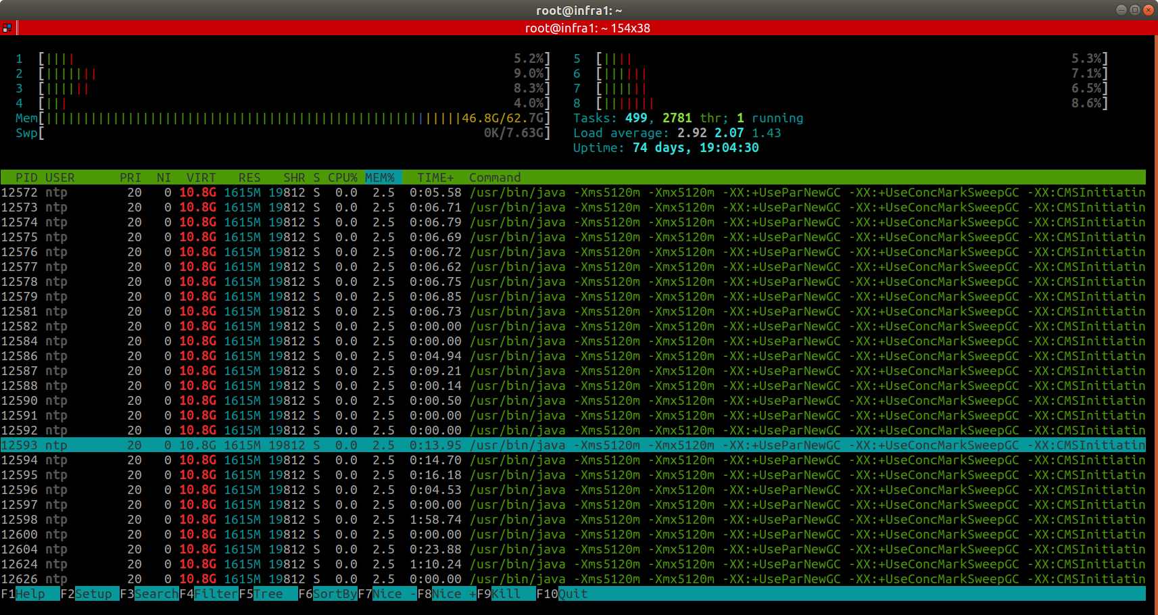Sort by the PRI column header
Screen dimensions: 1158x615
(130, 178)
